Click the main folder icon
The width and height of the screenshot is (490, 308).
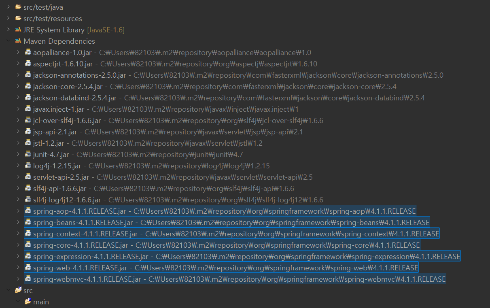(28, 301)
